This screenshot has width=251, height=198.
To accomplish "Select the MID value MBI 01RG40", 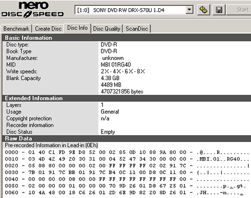I will [116, 64].
